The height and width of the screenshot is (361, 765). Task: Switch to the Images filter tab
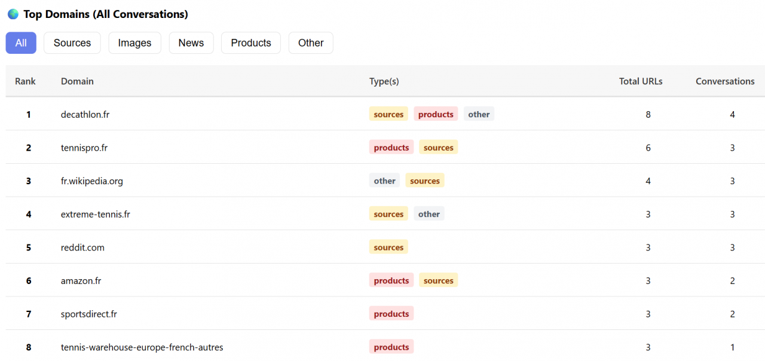point(134,43)
